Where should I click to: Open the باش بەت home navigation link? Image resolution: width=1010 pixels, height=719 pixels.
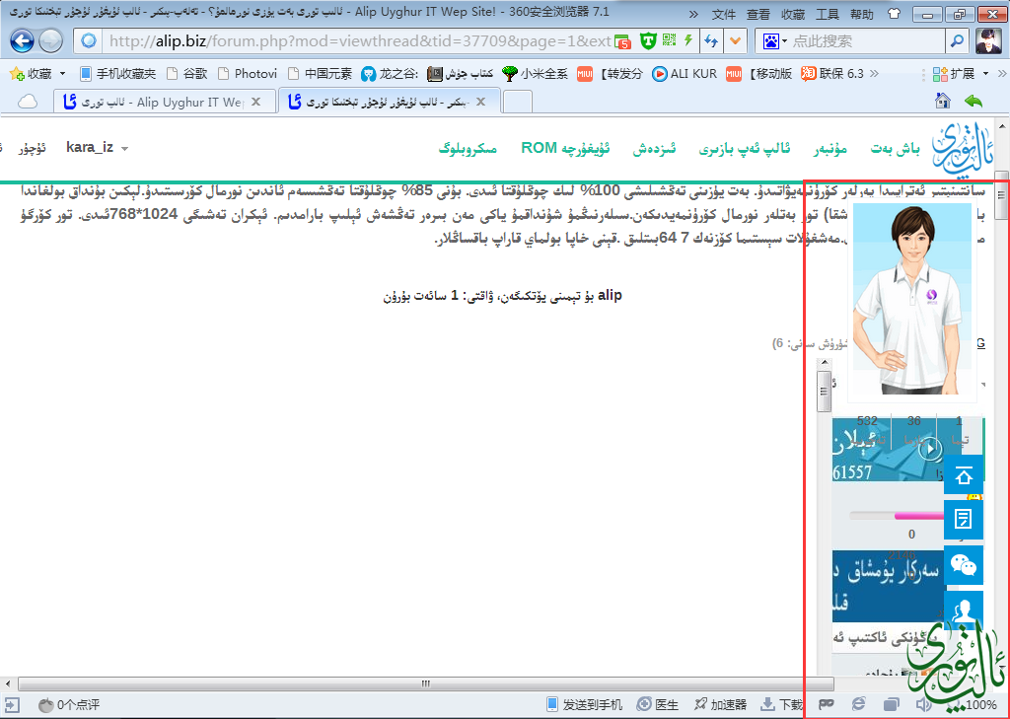(x=895, y=149)
